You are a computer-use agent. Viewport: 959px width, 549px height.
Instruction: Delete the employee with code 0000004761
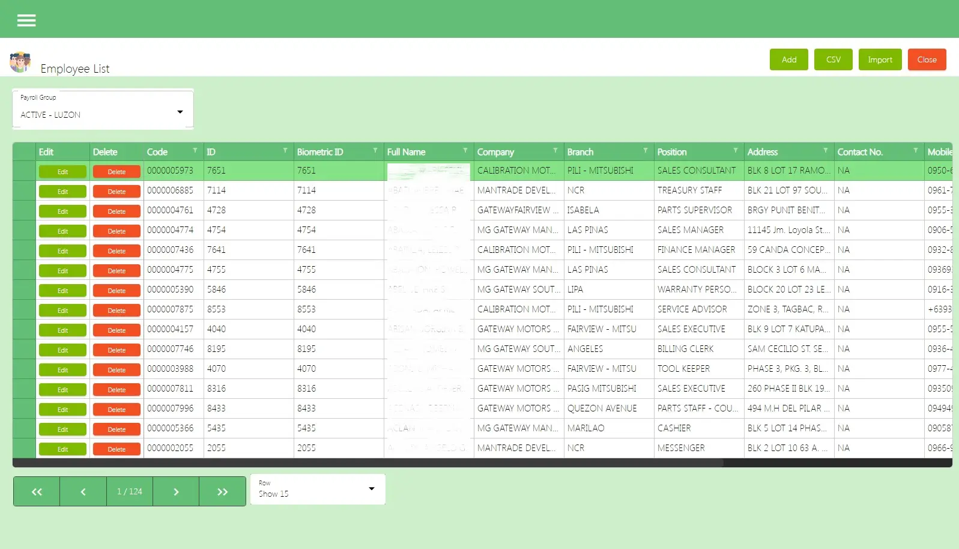pos(116,211)
